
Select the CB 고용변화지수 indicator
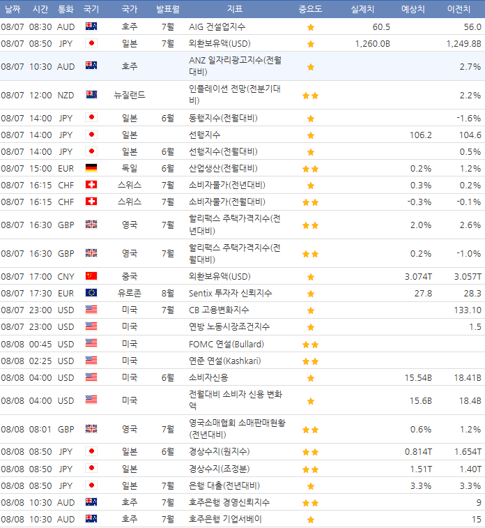[219, 310]
